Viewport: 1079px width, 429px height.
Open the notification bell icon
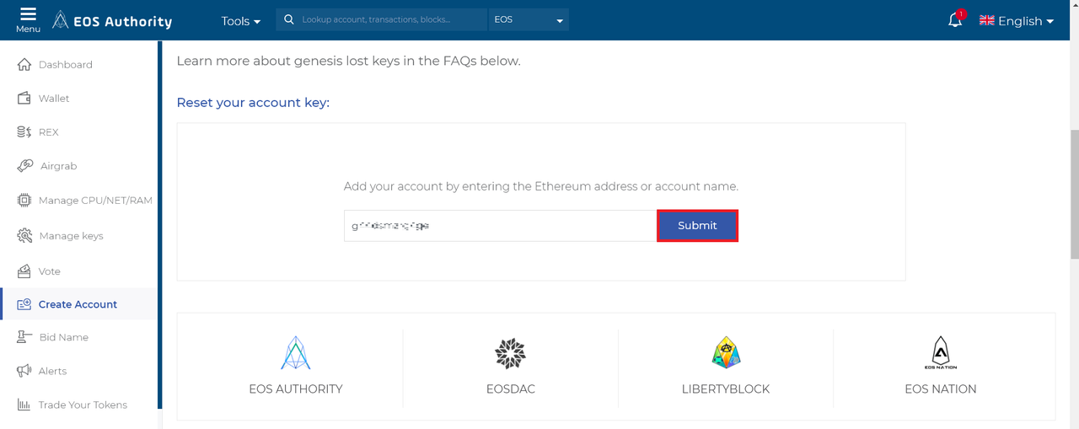[x=955, y=19]
